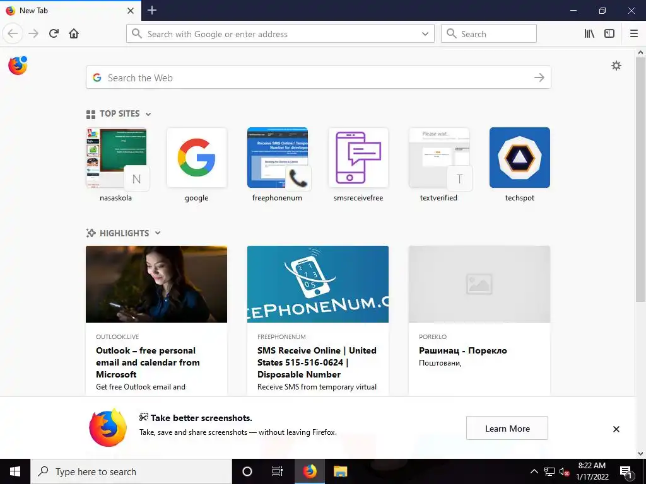Open the hamburger application menu
This screenshot has width=646, height=484.
click(x=634, y=33)
